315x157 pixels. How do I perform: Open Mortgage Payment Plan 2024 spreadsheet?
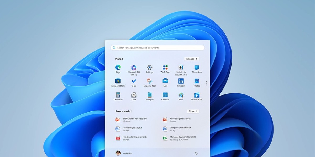(x=179, y=138)
